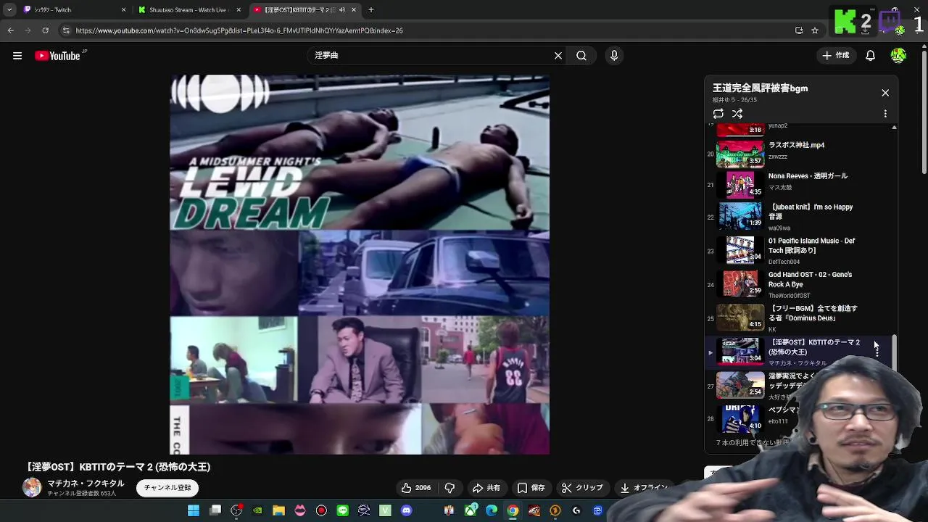
Task: Open a new browser tab
Action: tap(371, 10)
